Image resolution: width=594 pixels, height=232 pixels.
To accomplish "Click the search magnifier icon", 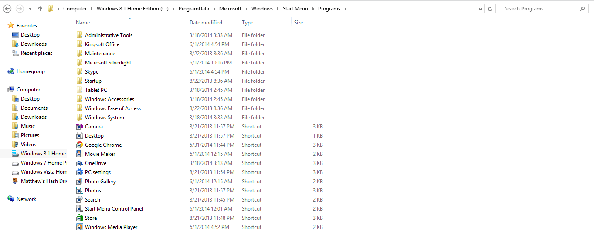I will 583,9.
